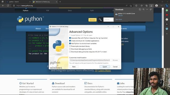Open a new tab with plus button
Viewport: 170px width, 95px height.
point(60,2)
